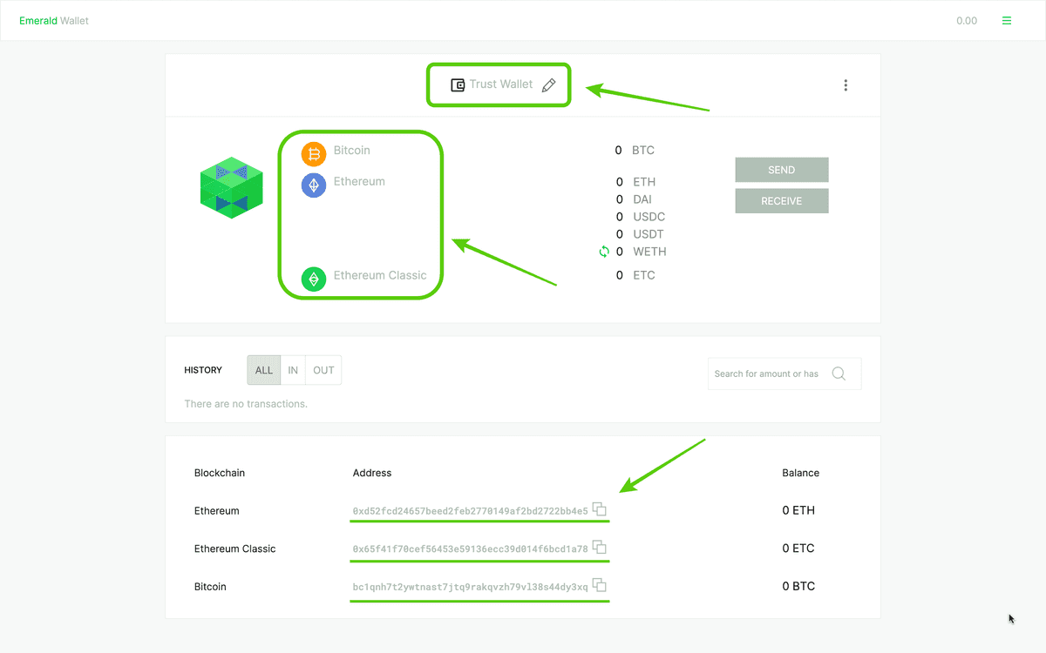Click the green wallet cube avatar
Image resolution: width=1046 pixels, height=653 pixels.
tap(231, 187)
